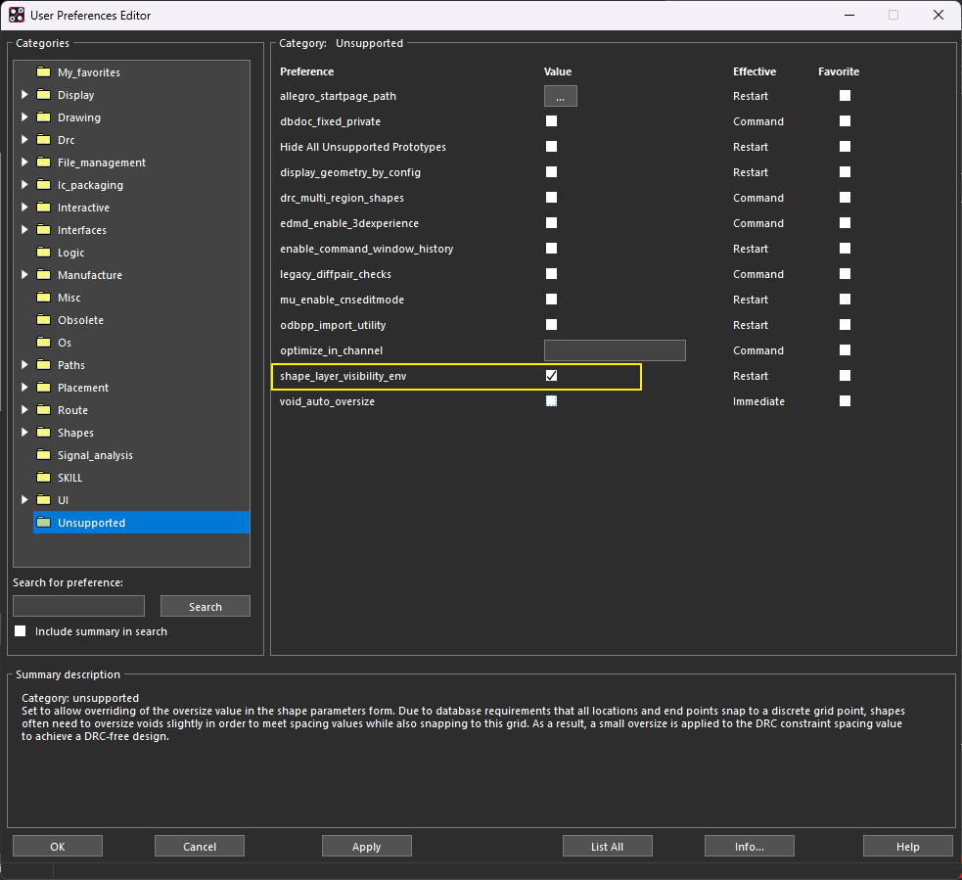Click the Misc folder icon
Viewport: 962px width, 880px height.
click(x=43, y=298)
